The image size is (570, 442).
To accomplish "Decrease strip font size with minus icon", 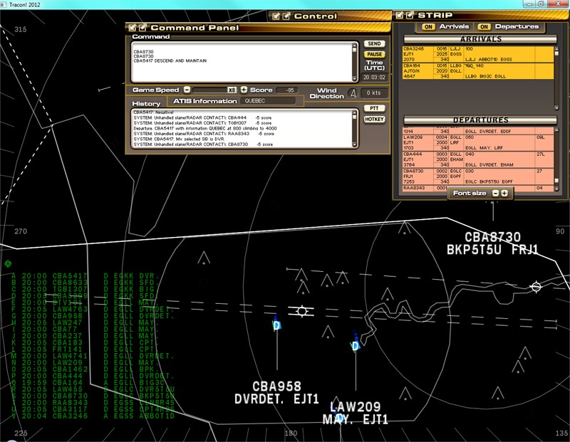I will (x=495, y=193).
